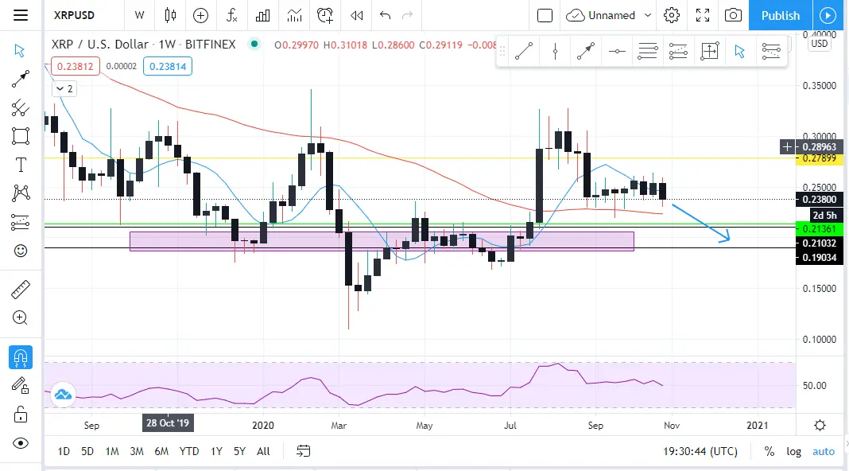Redo the last action
Viewport: 849px width, 471px height.
click(407, 15)
